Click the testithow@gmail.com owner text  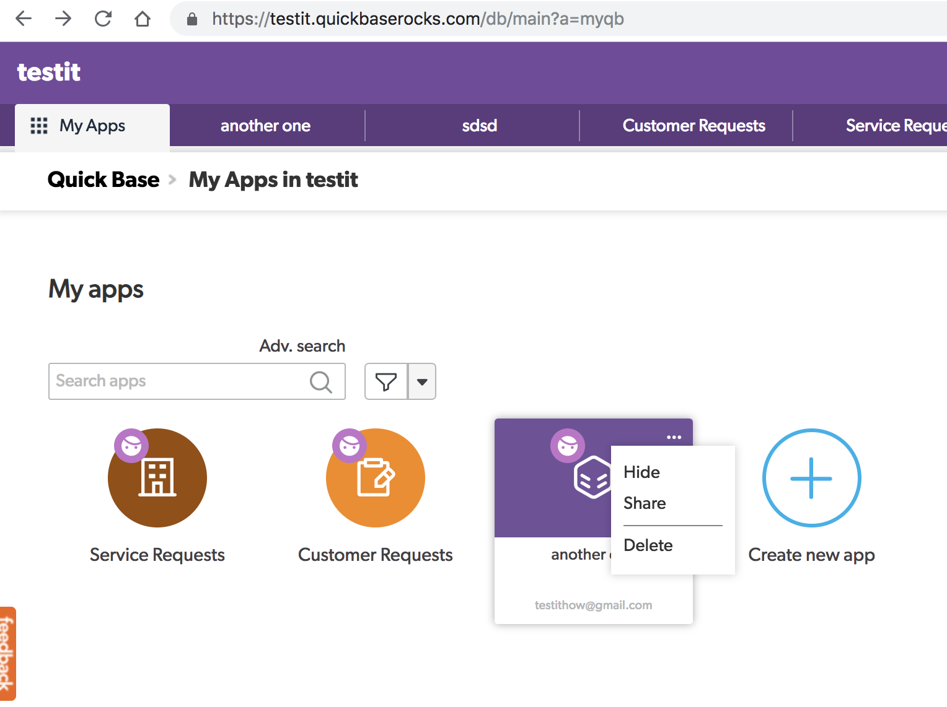tap(594, 605)
